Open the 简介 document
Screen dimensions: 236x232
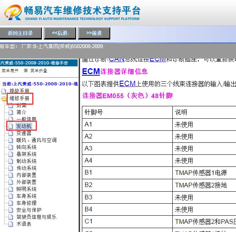(x=21, y=112)
